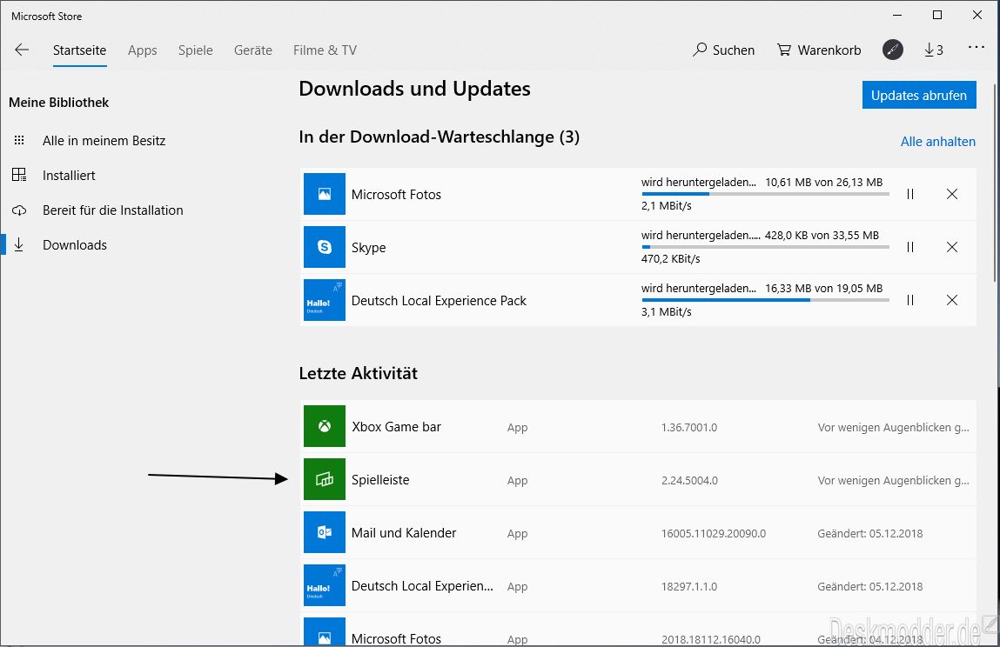The image size is (1000, 647).
Task: Open the Suchen search
Action: tap(723, 50)
